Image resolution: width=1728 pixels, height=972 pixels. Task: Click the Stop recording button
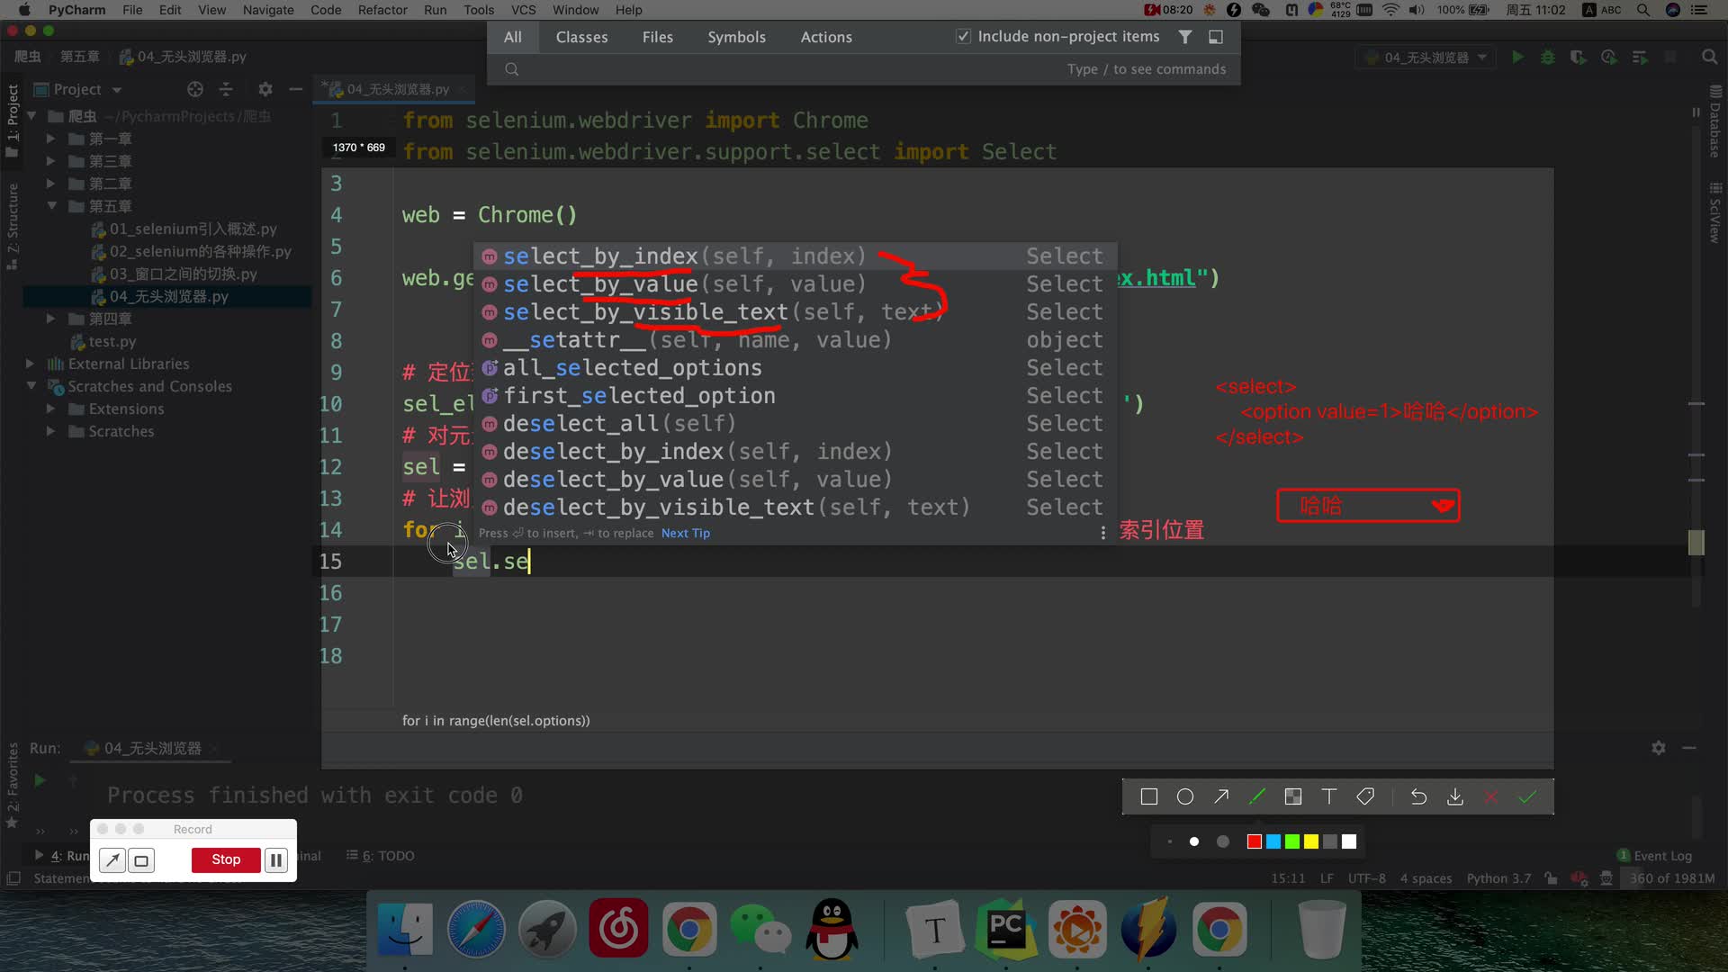(x=226, y=860)
